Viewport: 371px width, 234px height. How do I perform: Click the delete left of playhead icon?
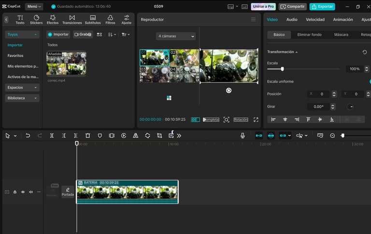pyautogui.click(x=64, y=136)
